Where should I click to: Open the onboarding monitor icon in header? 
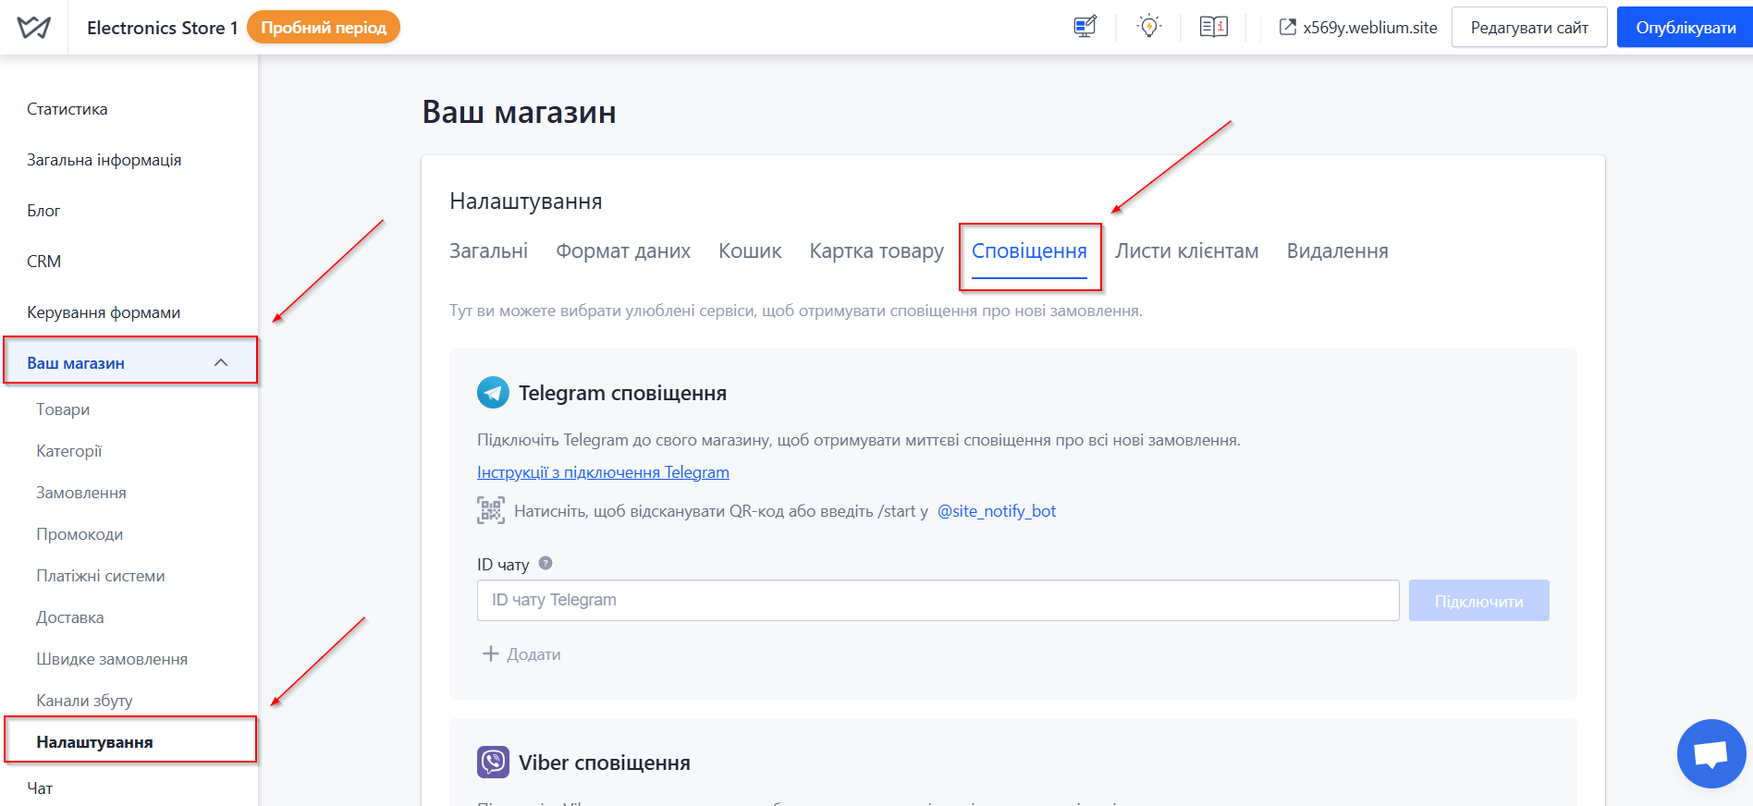[1085, 27]
